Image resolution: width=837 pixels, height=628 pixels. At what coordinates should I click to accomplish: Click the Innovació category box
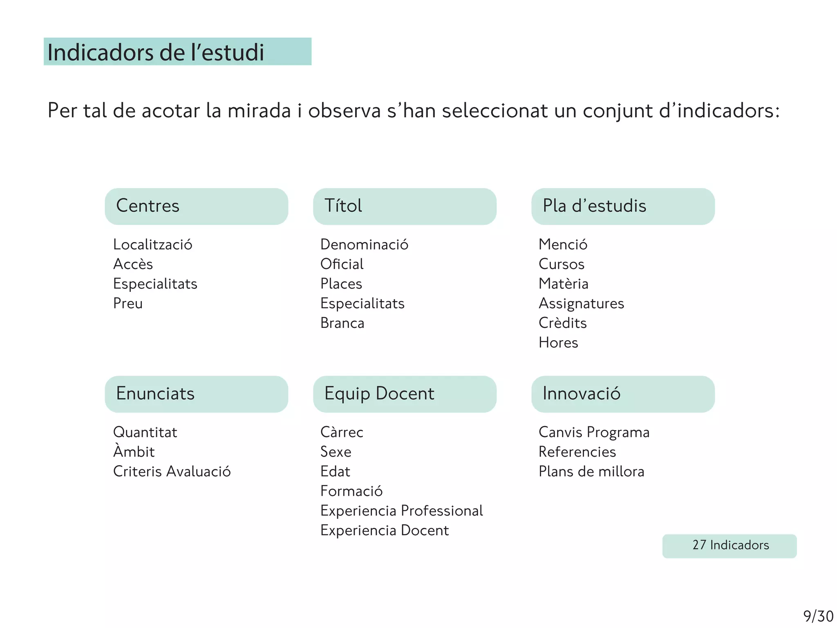[x=623, y=394]
